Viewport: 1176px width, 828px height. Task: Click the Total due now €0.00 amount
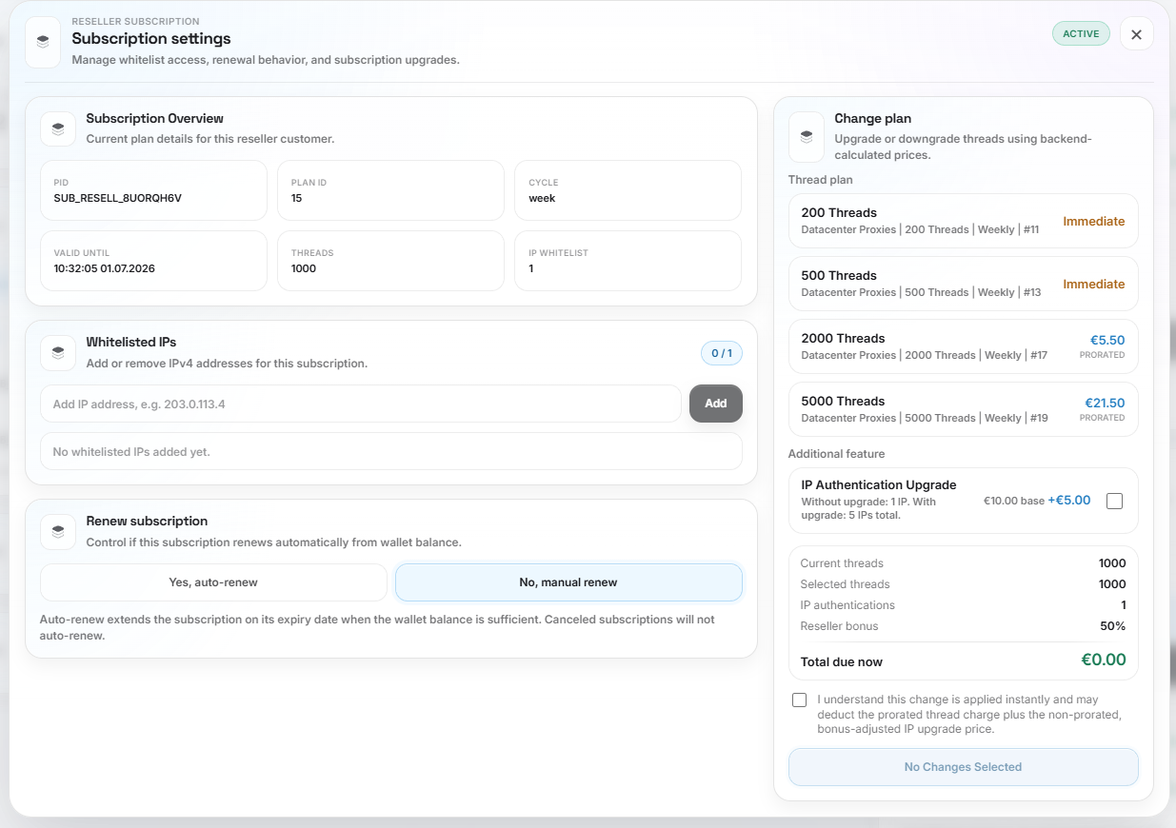1104,660
